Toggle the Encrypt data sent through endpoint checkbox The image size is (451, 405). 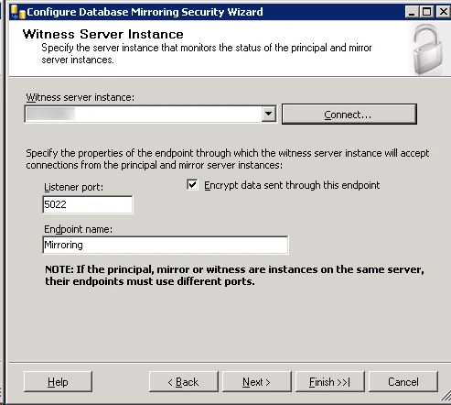tap(192, 185)
